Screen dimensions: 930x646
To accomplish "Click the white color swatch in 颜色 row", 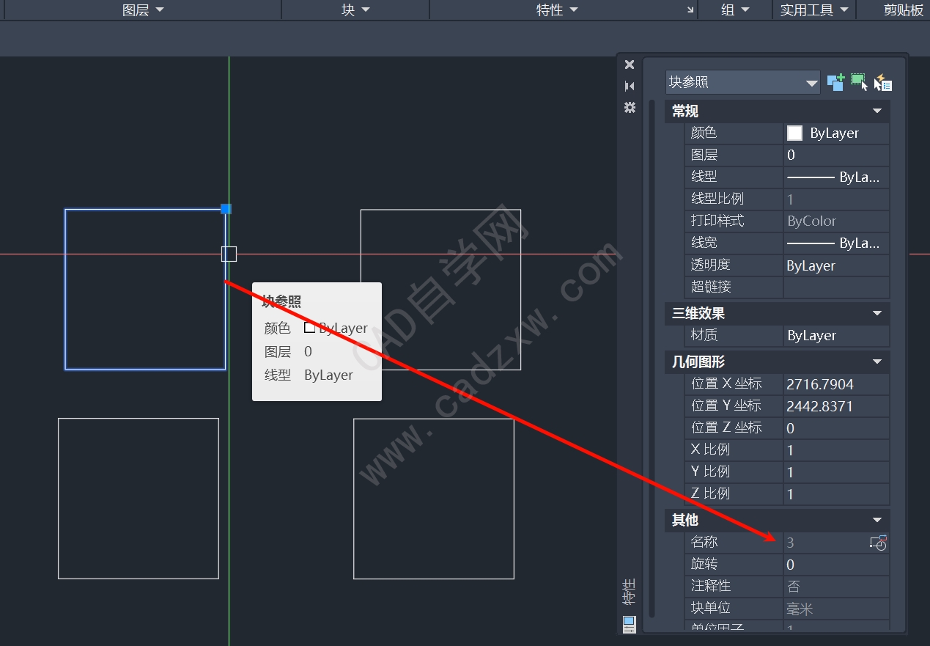I will pos(794,133).
